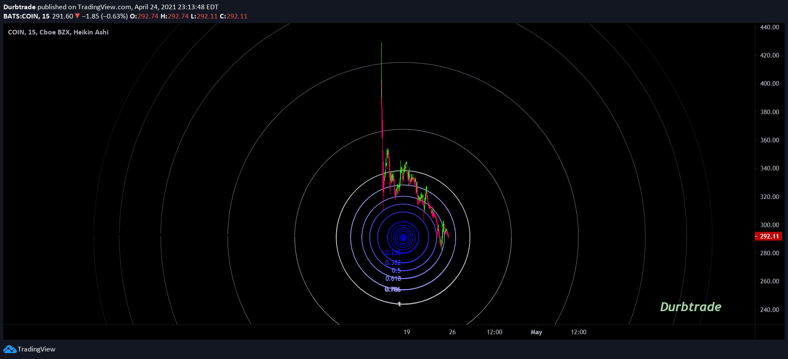Click the 0.5 Fibonacci circle label
The width and height of the screenshot is (788, 359).
coord(396,270)
